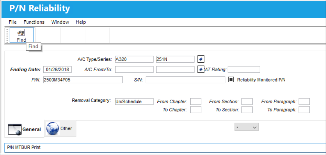Click the Ending Date label
Screen dimensions: 326x155
tap(25, 70)
